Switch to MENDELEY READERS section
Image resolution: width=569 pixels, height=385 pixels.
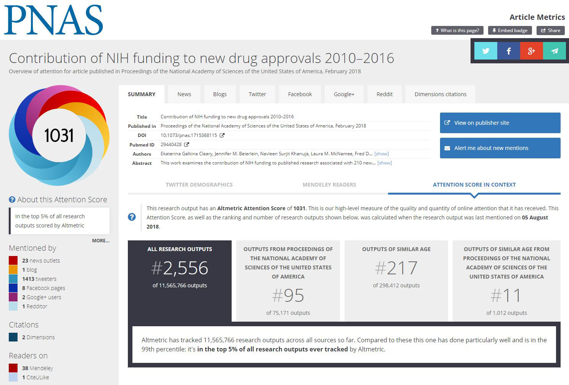point(329,185)
